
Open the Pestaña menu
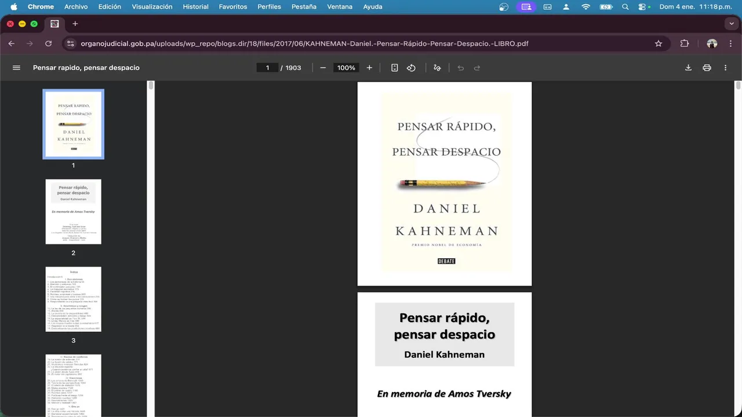304,7
